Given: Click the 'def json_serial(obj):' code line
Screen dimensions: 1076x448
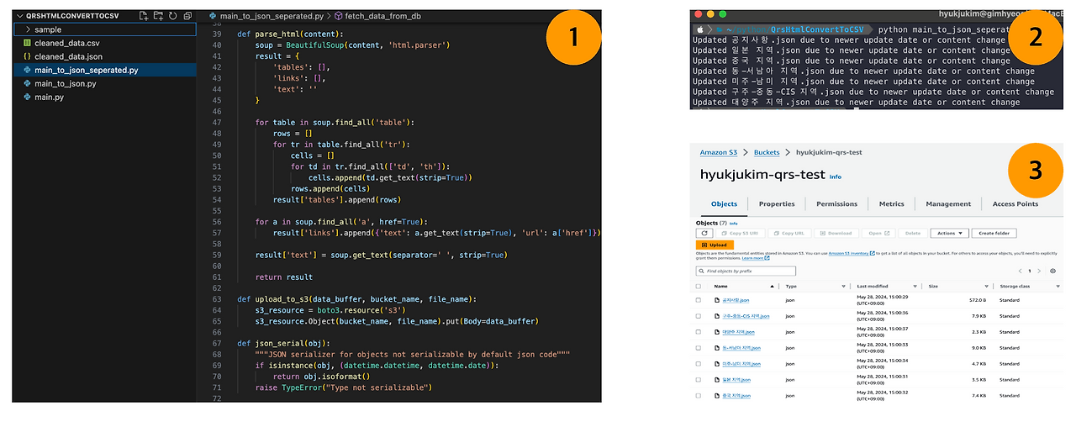Looking at the screenshot, I should point(283,343).
